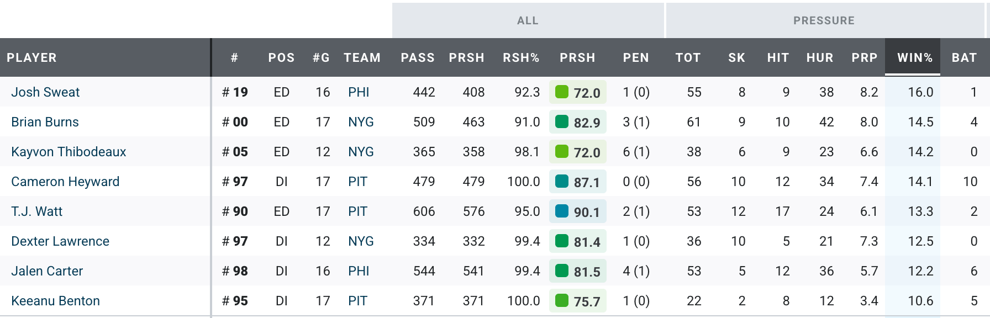This screenshot has width=990, height=318.
Task: Click Cameron Heyward's name
Action: (x=65, y=182)
